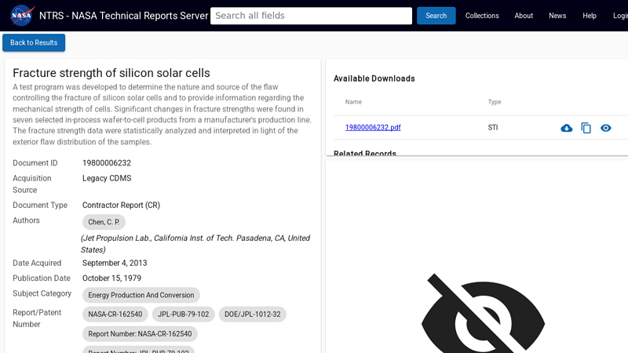628x353 pixels.
Task: Click the Subject Category label
Action: (x=42, y=293)
